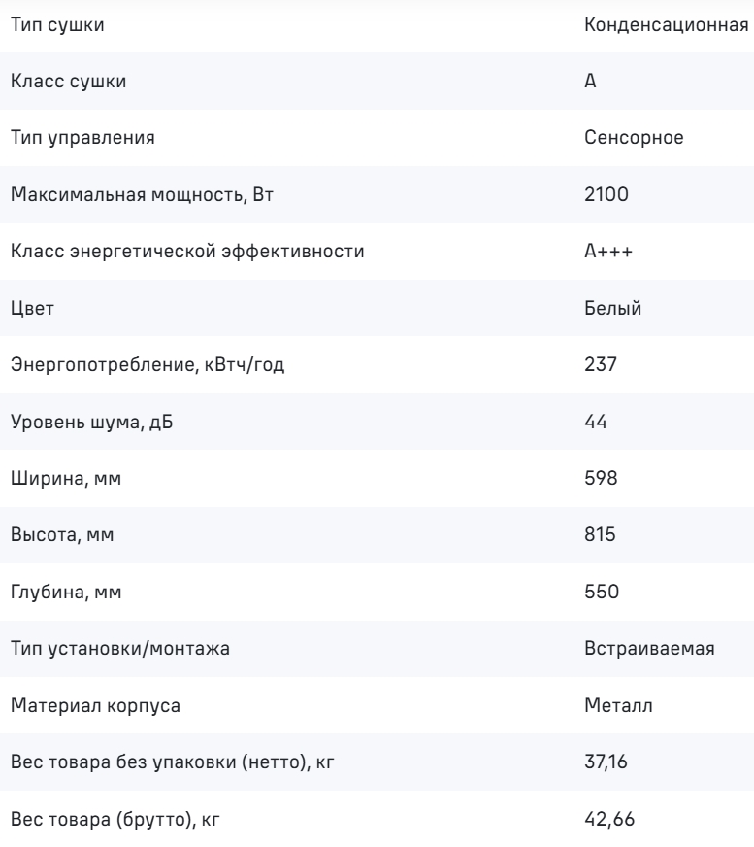754x847 pixels.
Task: Click the "Цвет" label
Action: tap(33, 309)
